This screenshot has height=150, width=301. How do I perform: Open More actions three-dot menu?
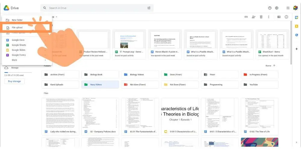(x=268, y=17)
